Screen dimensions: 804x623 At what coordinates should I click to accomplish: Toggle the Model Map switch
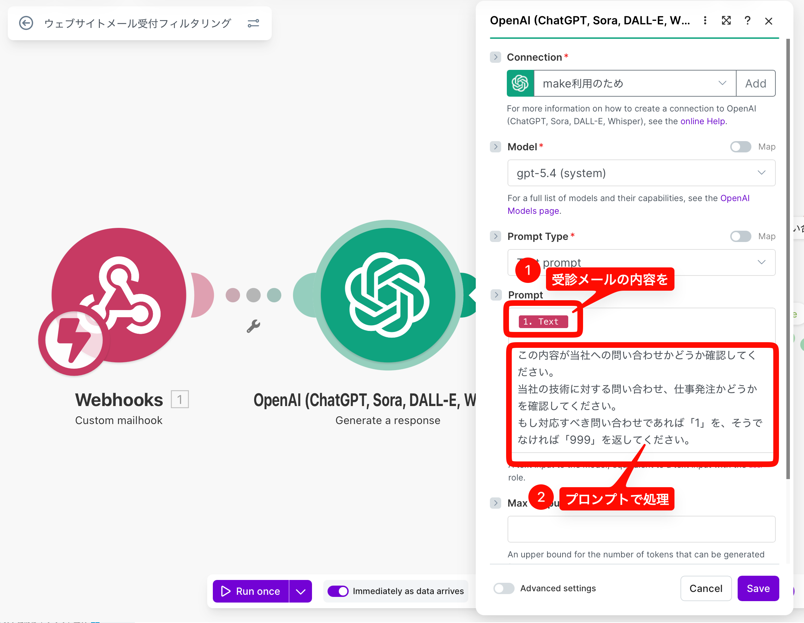click(x=740, y=147)
